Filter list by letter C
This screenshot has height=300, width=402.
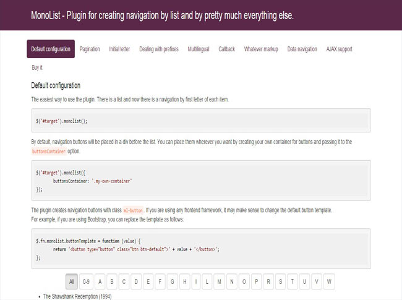pos(124,281)
